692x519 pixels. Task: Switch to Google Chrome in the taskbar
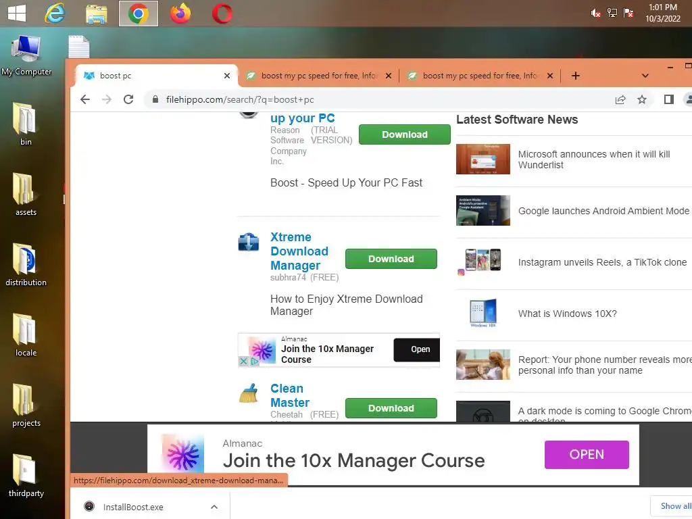tap(138, 14)
